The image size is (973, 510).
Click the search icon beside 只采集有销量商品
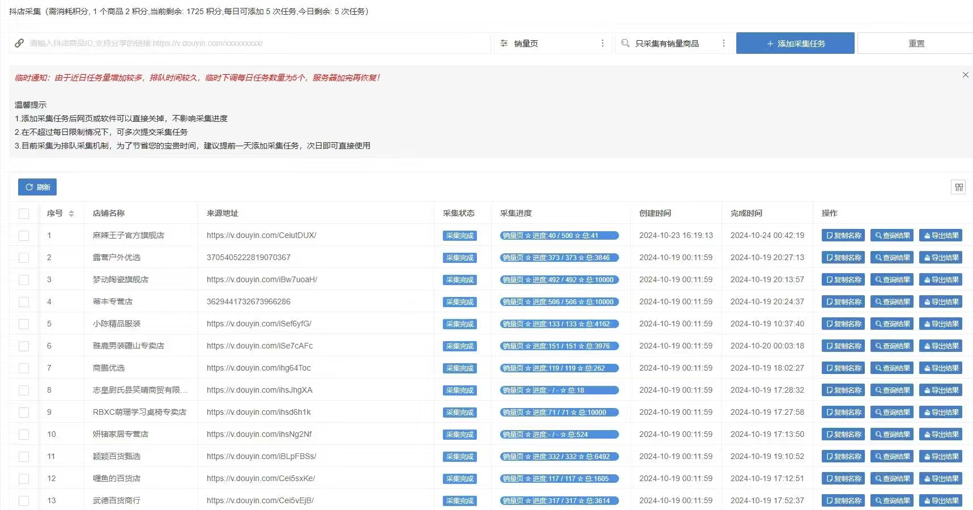coord(625,43)
